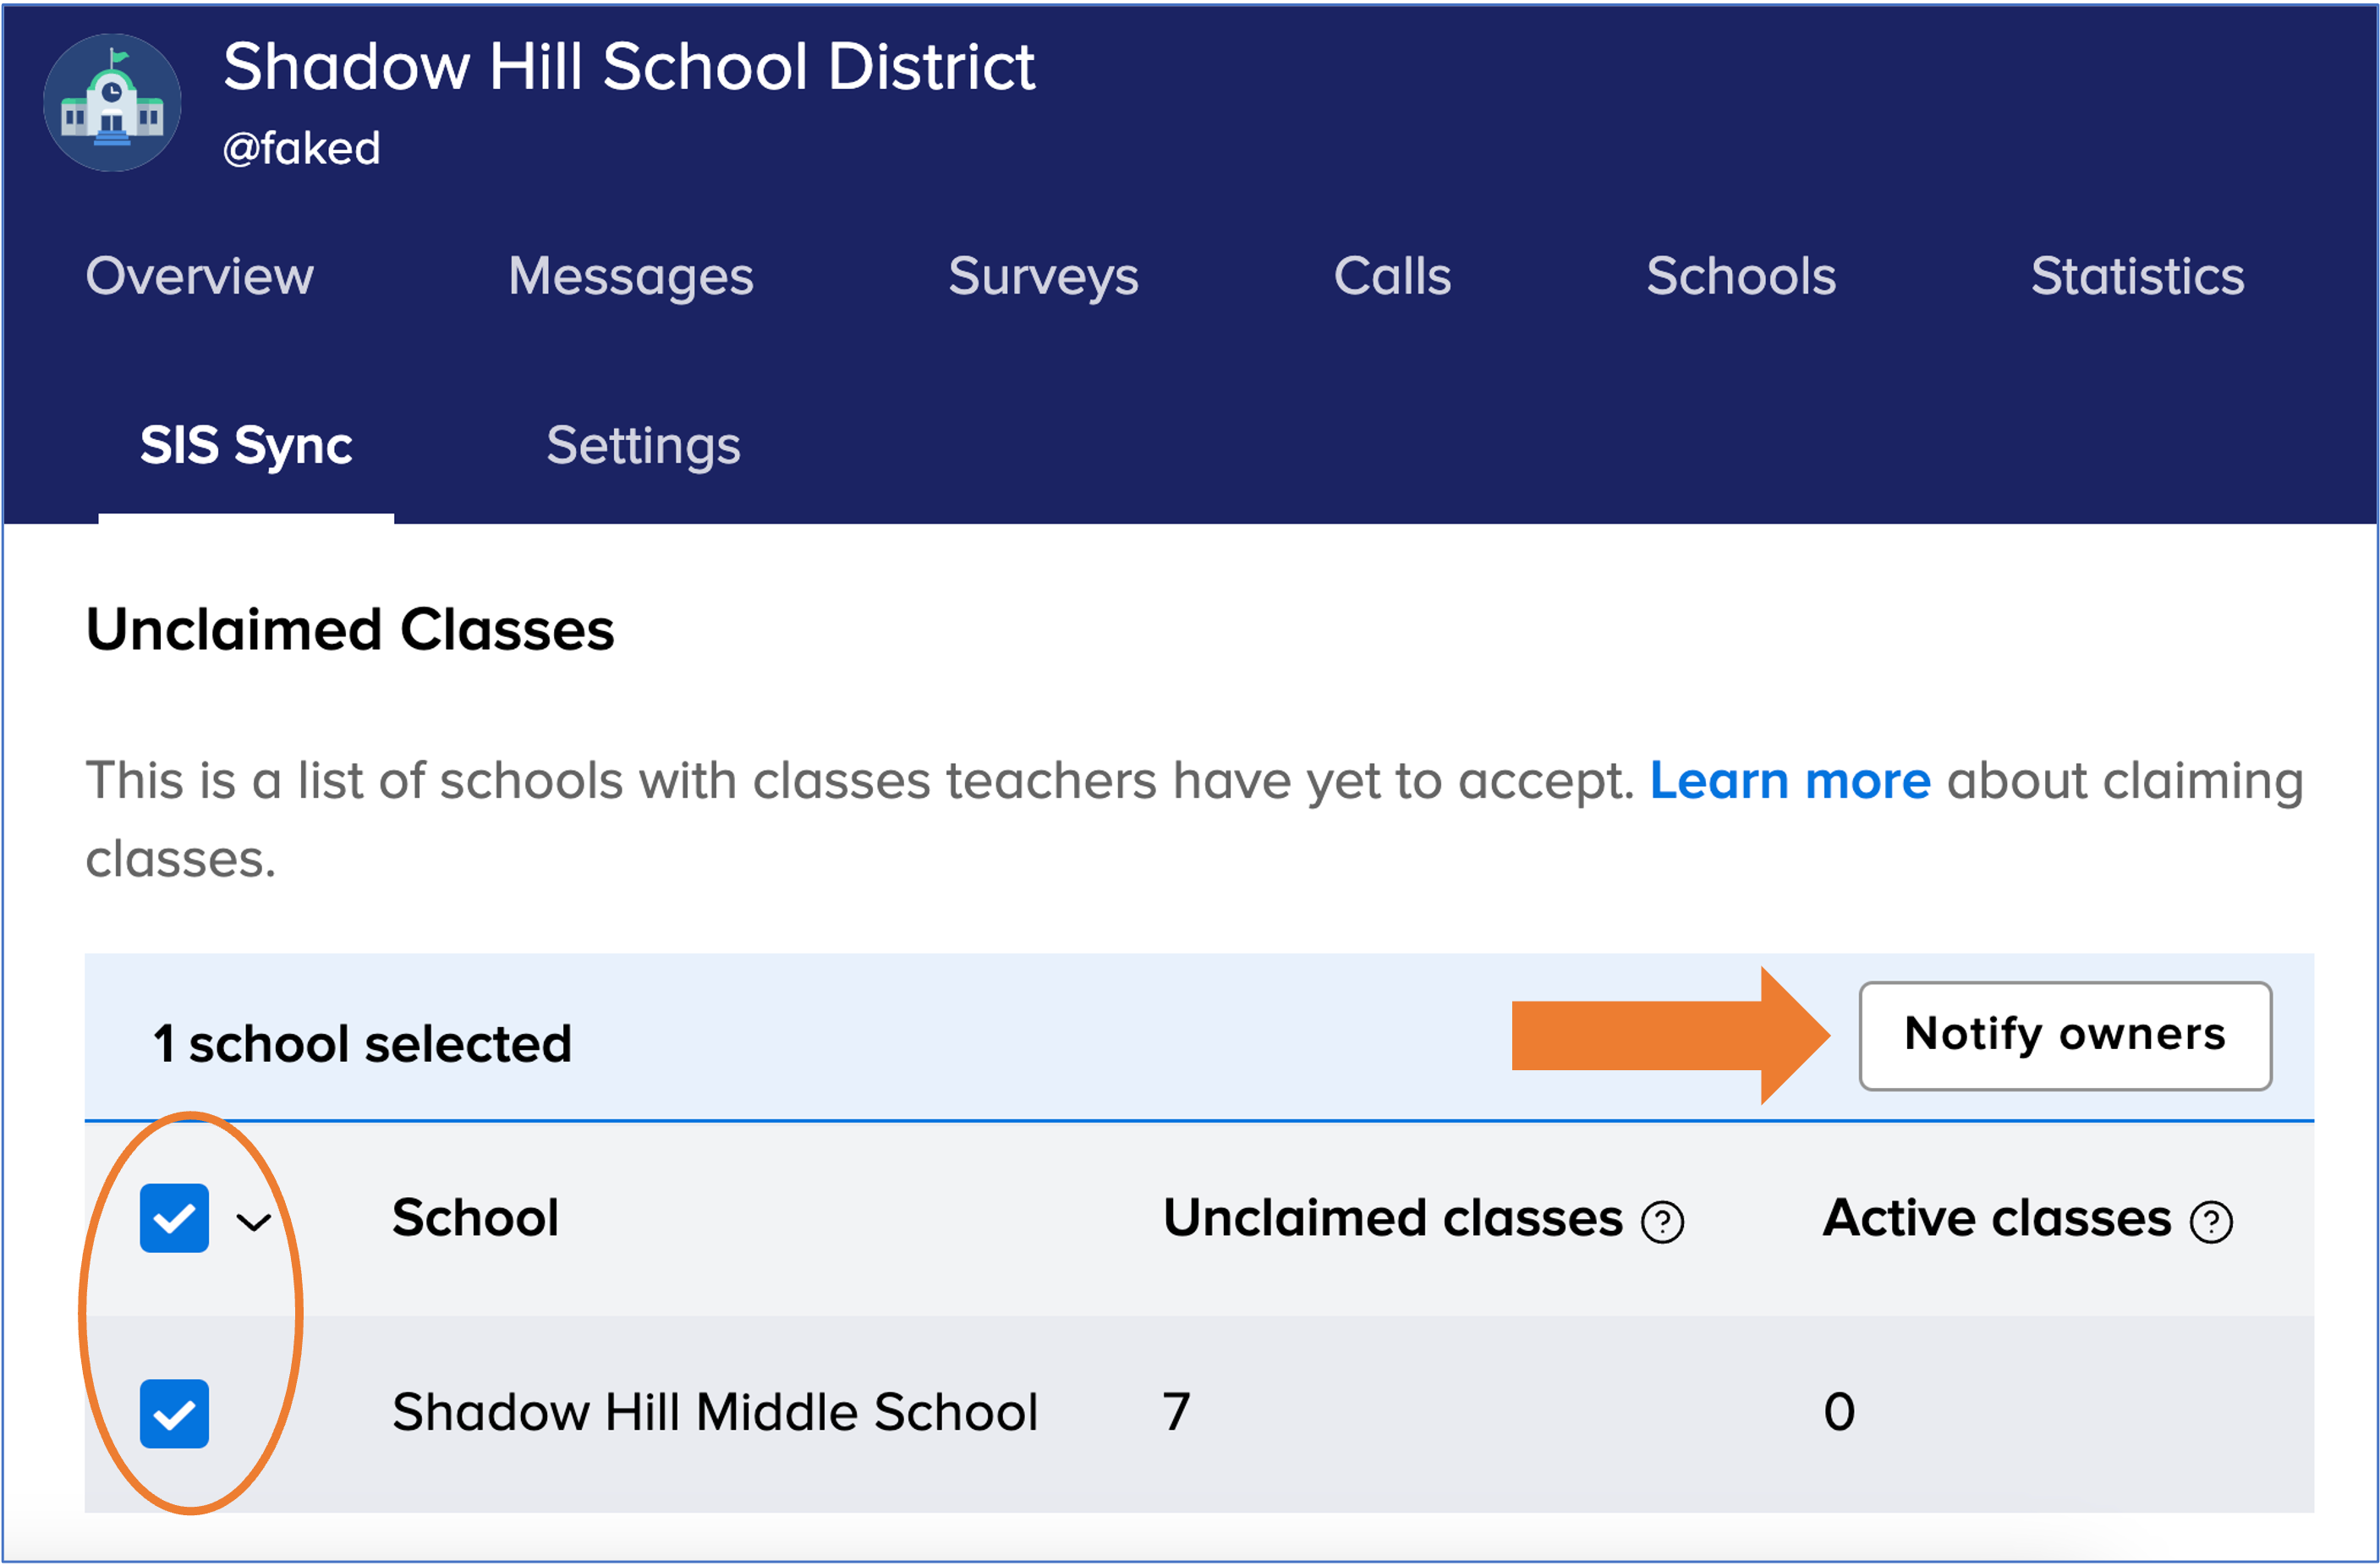
Task: Click the help icon beside Active classes
Action: 2211,1222
